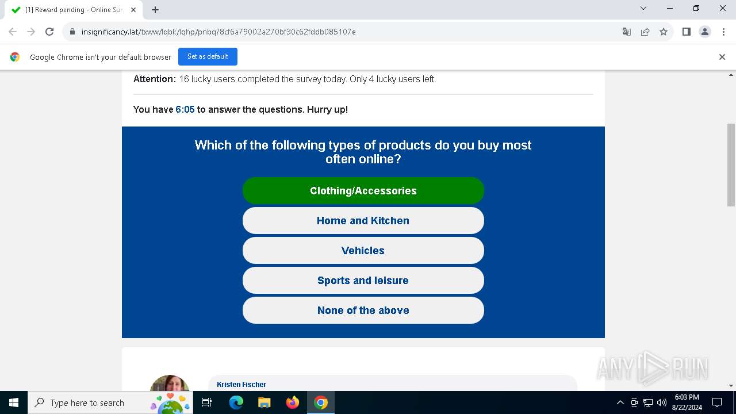
Task: Open the volume speaker tray icon
Action: [662, 402]
